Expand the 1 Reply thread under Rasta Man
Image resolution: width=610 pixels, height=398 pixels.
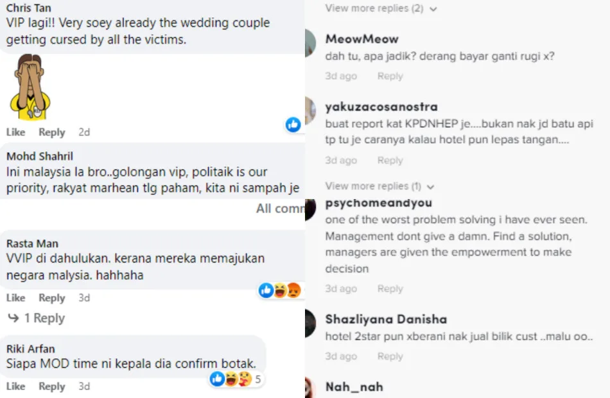[37, 318]
